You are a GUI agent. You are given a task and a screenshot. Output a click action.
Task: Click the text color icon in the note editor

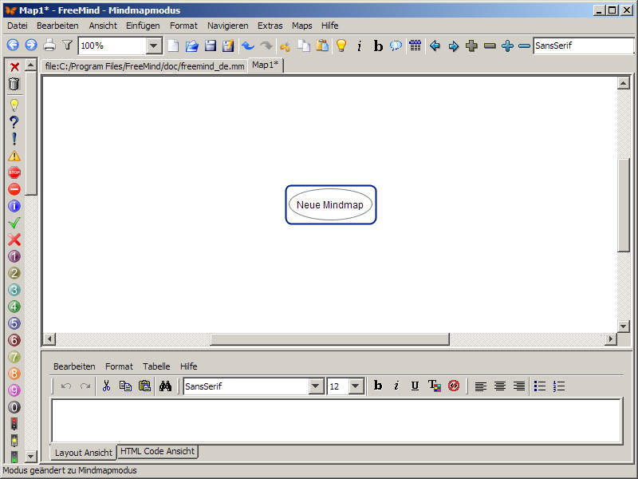pyautogui.click(x=434, y=386)
